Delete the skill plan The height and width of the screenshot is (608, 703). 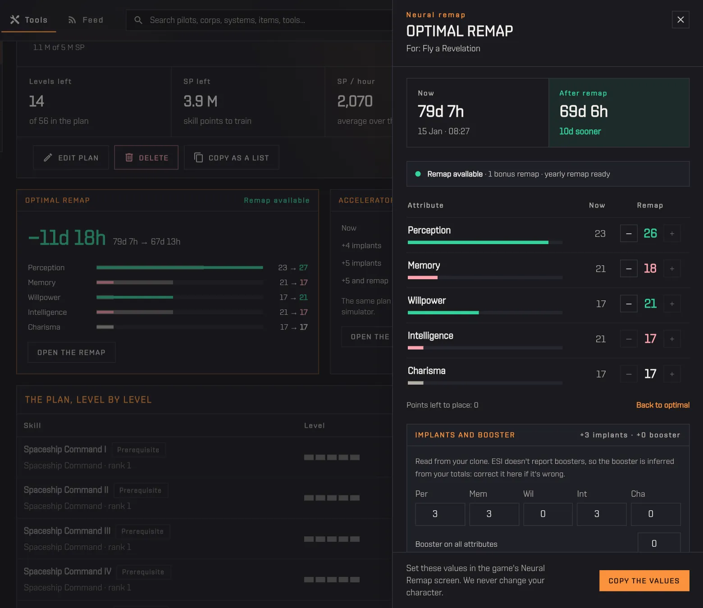146,158
